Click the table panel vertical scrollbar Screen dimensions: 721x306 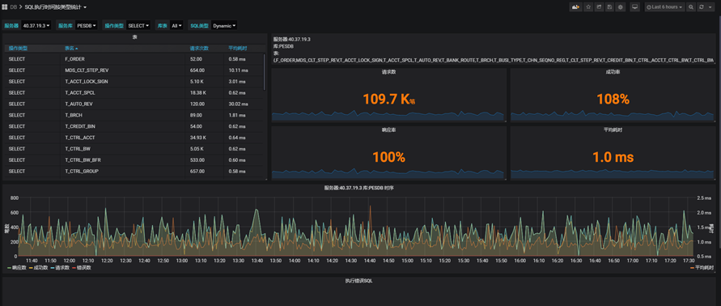click(265, 72)
